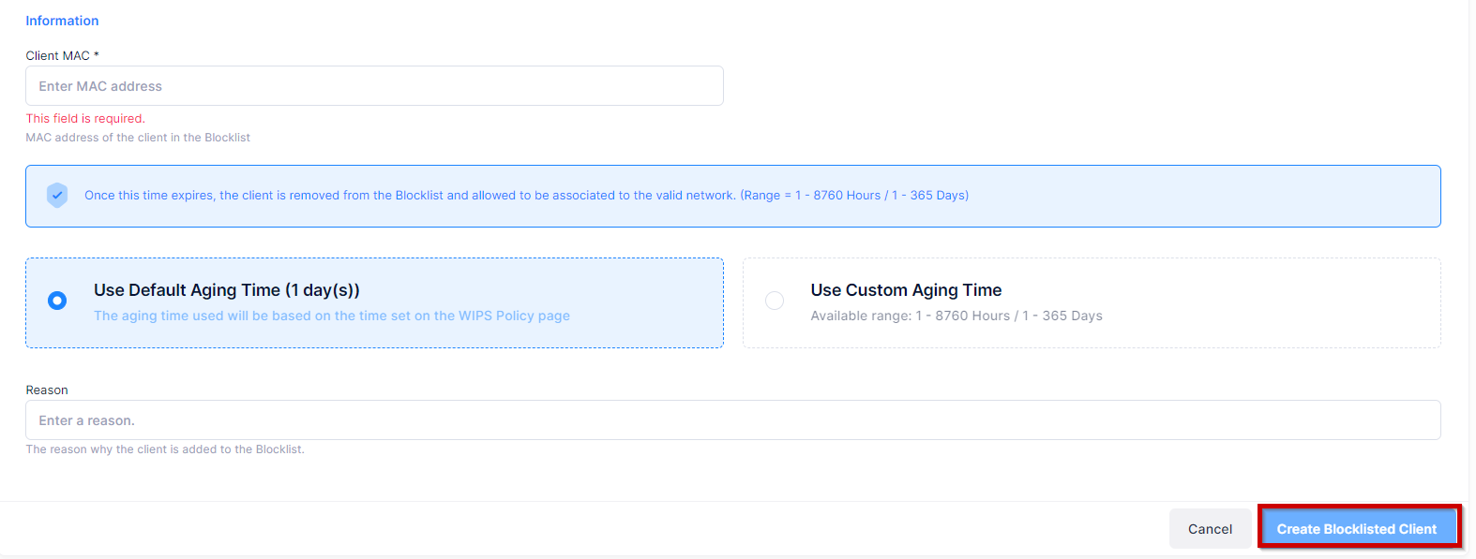Click the 'Use Custom Aging Time' title text
Screen dimensions: 1476x559
click(x=906, y=290)
